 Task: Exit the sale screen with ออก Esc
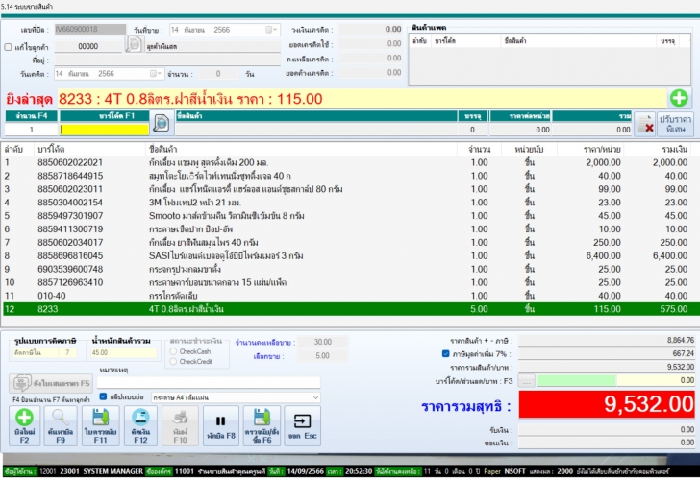(x=302, y=425)
